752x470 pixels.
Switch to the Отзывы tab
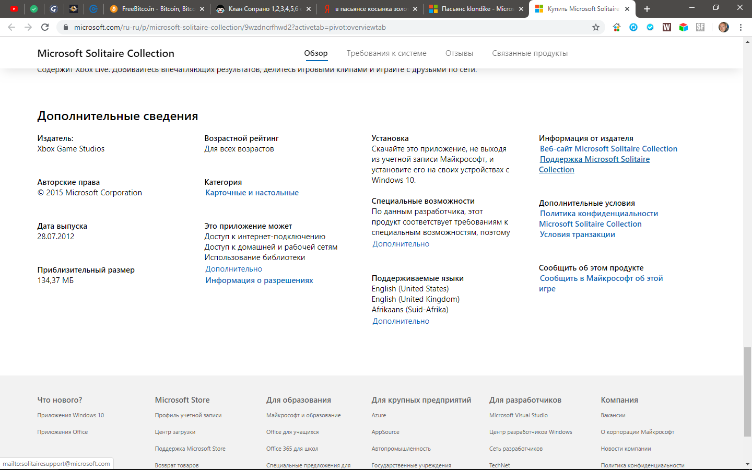(x=459, y=53)
